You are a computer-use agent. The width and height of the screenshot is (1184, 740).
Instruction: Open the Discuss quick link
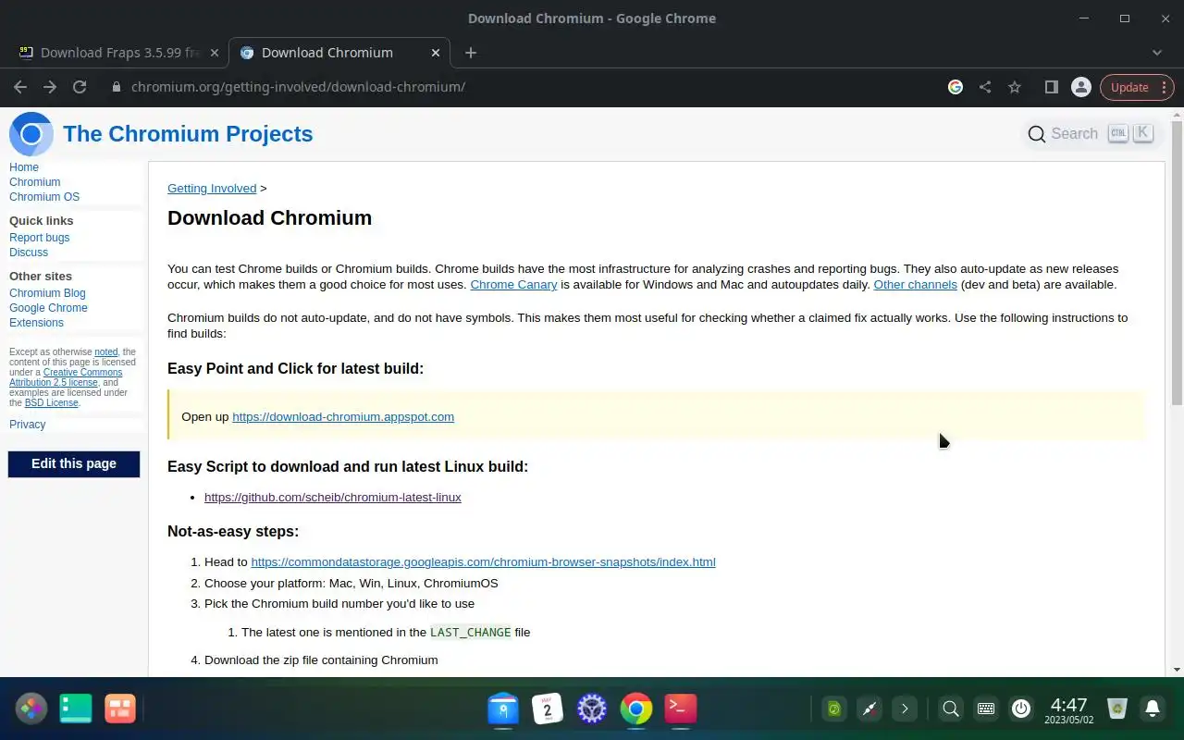click(x=29, y=253)
